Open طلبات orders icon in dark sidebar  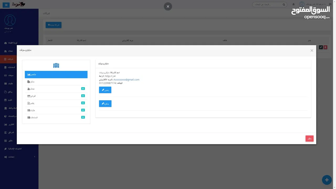tap(6, 83)
